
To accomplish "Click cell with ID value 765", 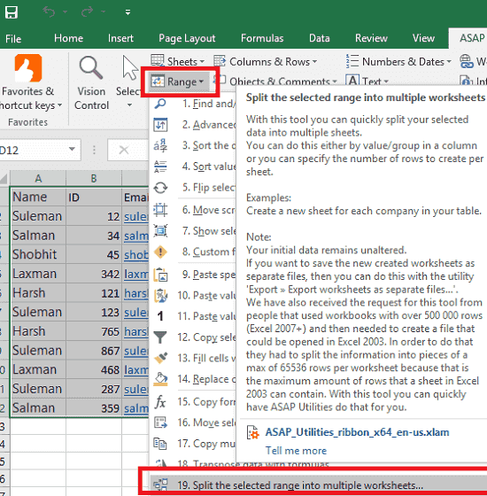I will tap(94, 331).
